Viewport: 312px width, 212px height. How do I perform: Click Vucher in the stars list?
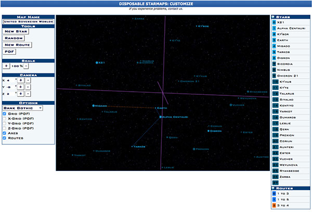(x=286, y=159)
